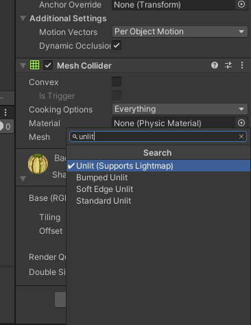
Task: Click the search magnifier icon
Action: (x=75, y=136)
